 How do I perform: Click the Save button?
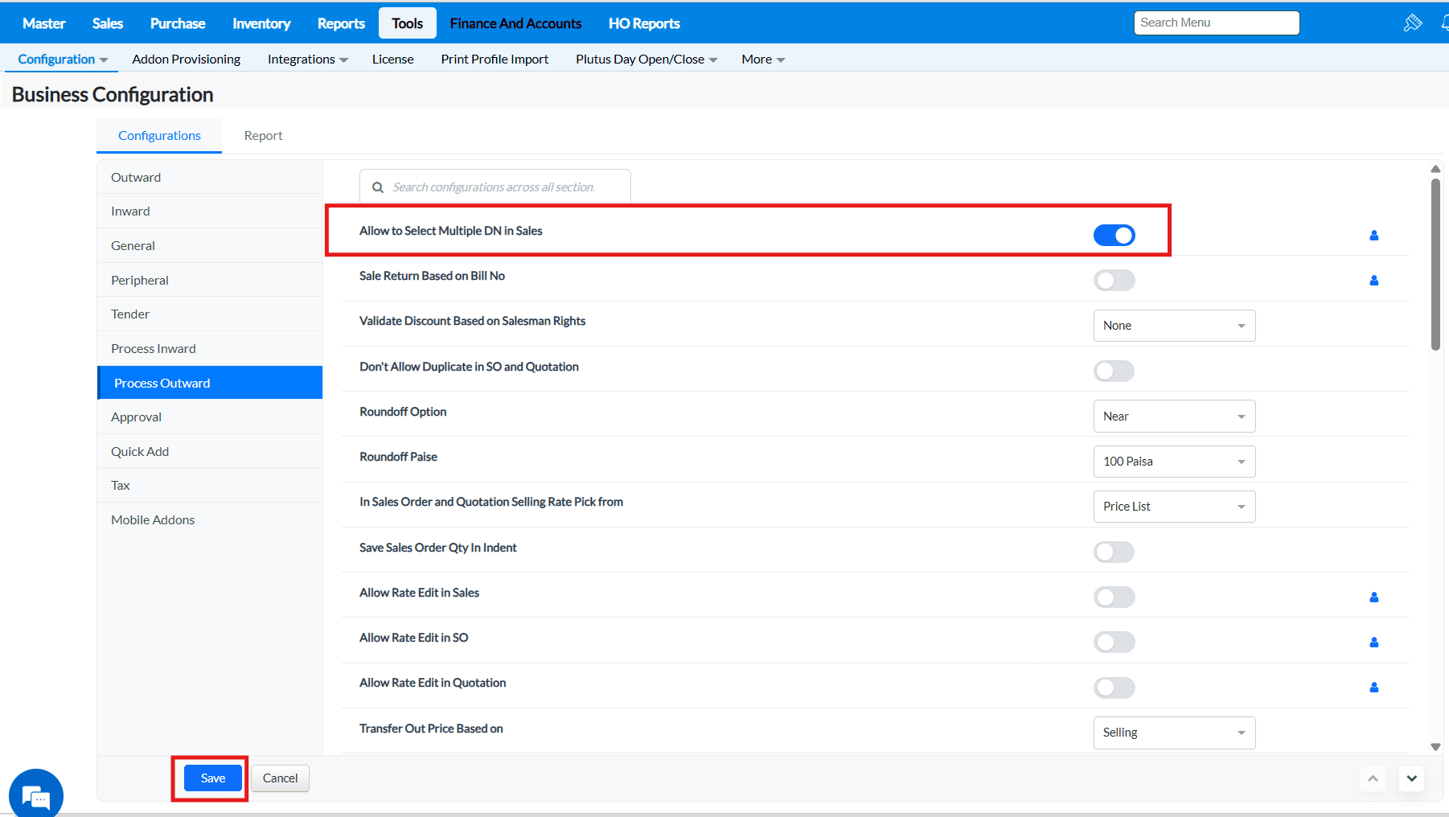pyautogui.click(x=212, y=778)
